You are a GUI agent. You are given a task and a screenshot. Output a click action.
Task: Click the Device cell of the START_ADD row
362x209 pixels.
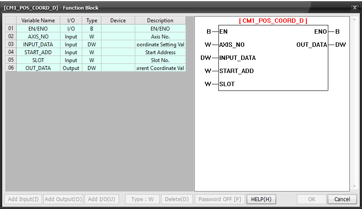pyautogui.click(x=118, y=52)
